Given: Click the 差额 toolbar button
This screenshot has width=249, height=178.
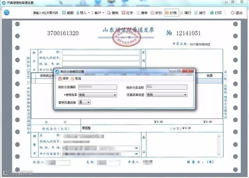Looking at the screenshot, I should [x=68, y=13].
